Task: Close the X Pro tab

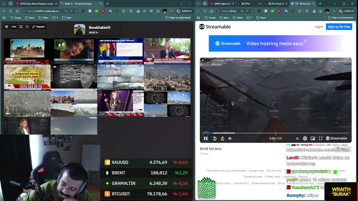Action: point(260,4)
